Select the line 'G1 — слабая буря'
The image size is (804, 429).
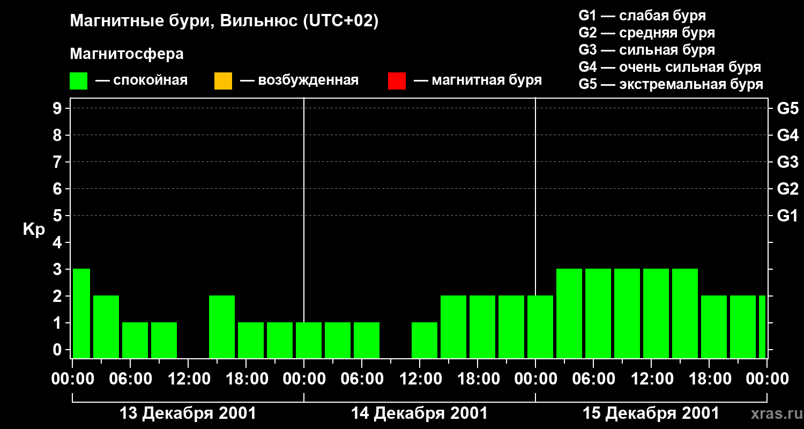point(642,16)
